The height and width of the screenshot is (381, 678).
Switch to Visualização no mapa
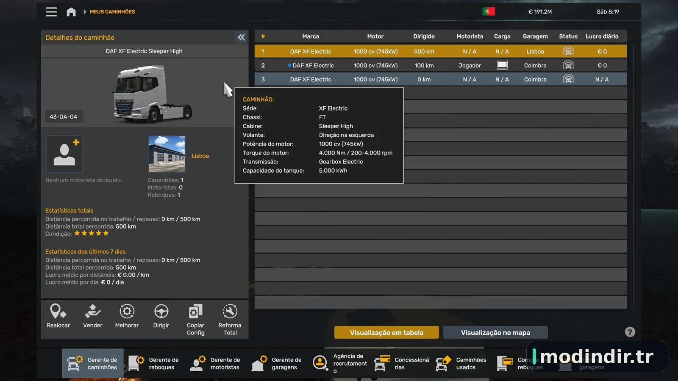click(x=495, y=333)
